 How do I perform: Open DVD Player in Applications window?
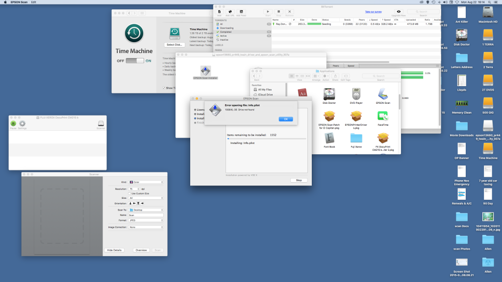point(356,94)
